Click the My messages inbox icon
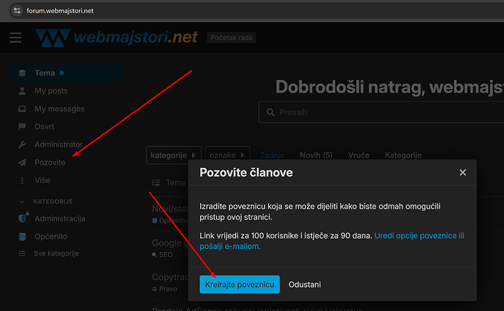The height and width of the screenshot is (311, 504). [x=22, y=109]
